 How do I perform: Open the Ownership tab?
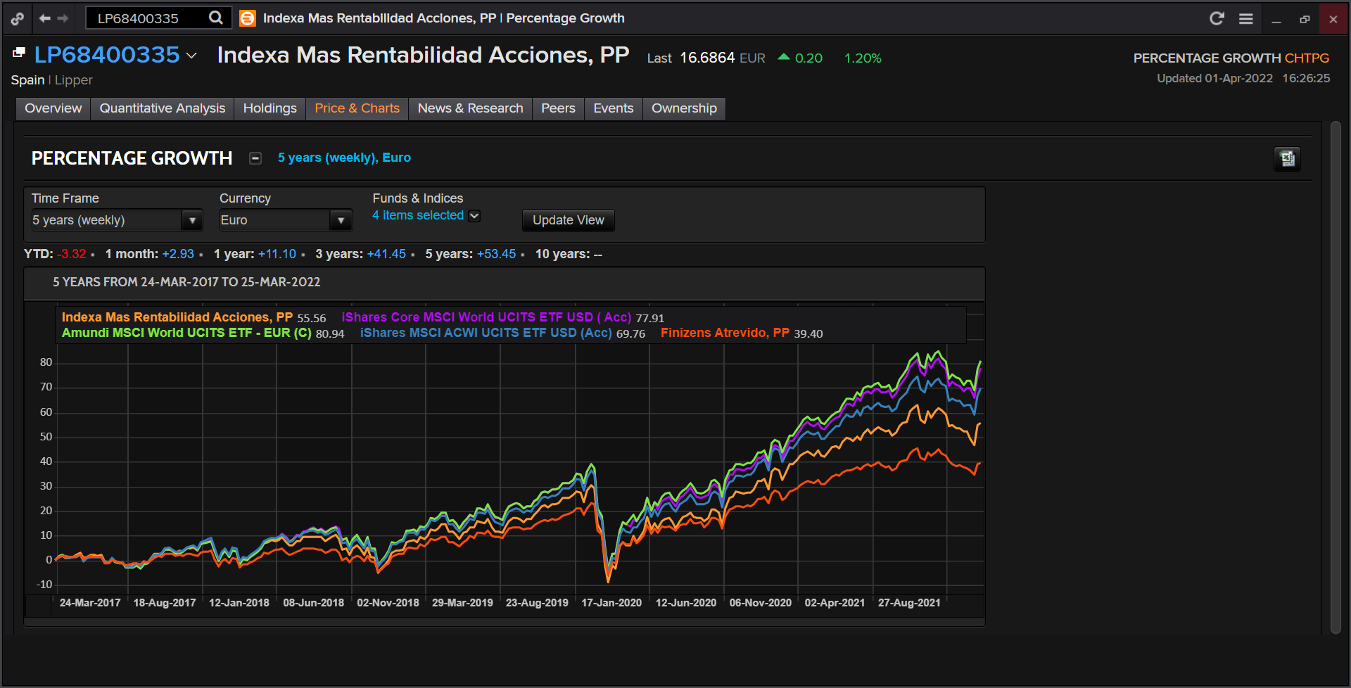[x=685, y=108]
